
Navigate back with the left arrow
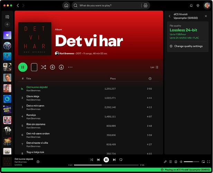[18, 6]
